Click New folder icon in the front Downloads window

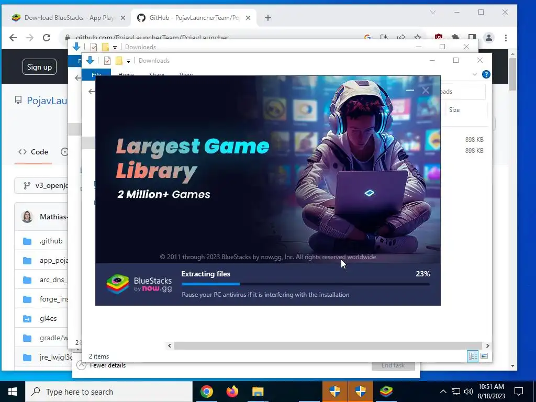point(119,61)
